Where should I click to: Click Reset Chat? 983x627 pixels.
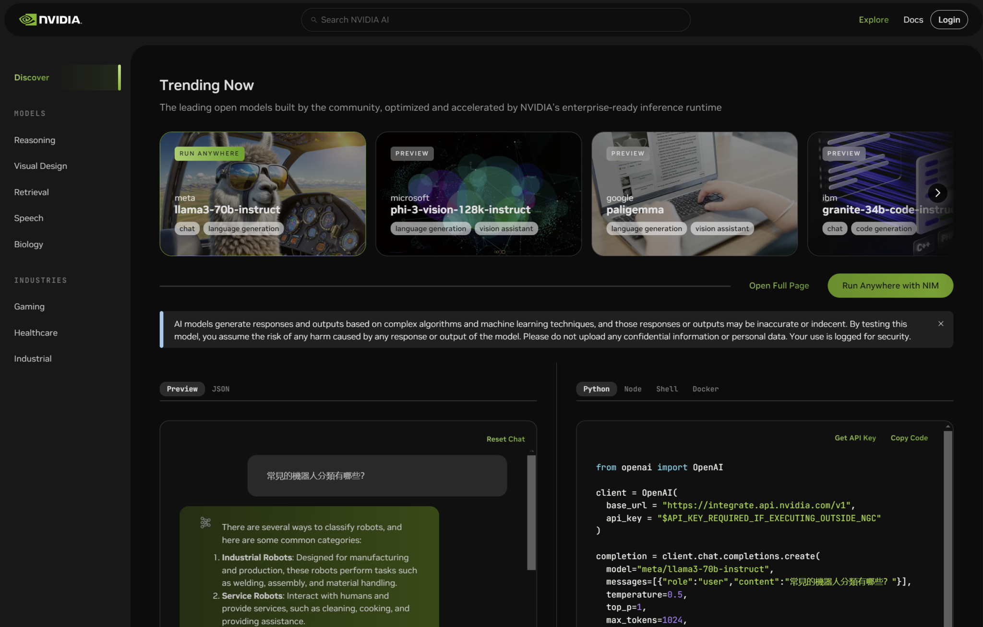pos(505,439)
